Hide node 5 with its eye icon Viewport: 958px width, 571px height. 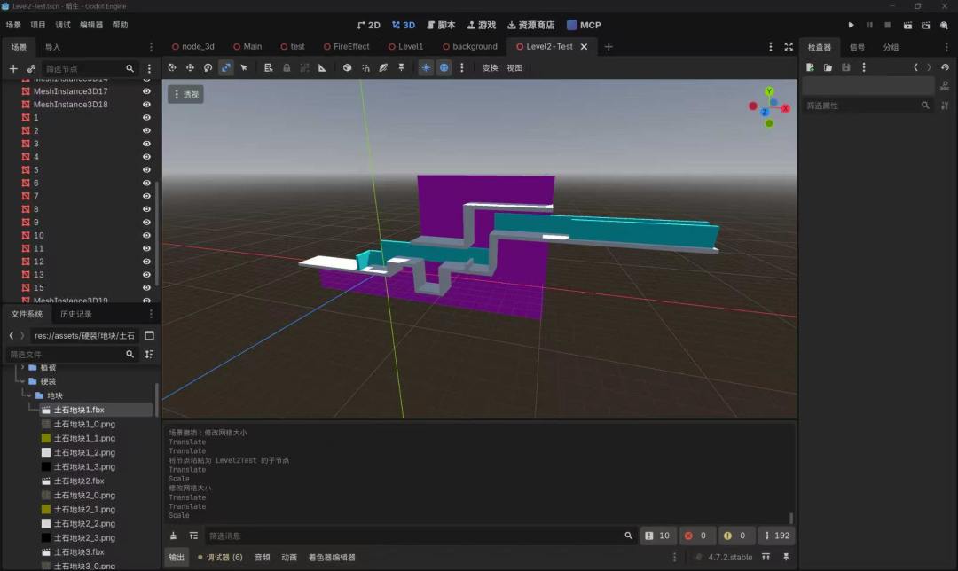pyautogui.click(x=146, y=169)
